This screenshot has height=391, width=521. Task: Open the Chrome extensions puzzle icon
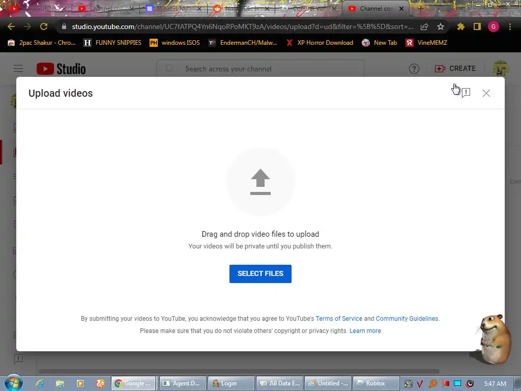click(x=461, y=26)
